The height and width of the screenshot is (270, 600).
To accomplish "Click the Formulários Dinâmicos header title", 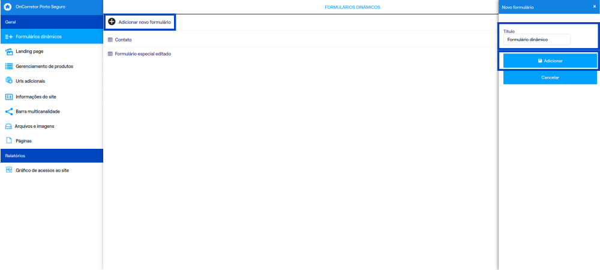I will tap(352, 7).
